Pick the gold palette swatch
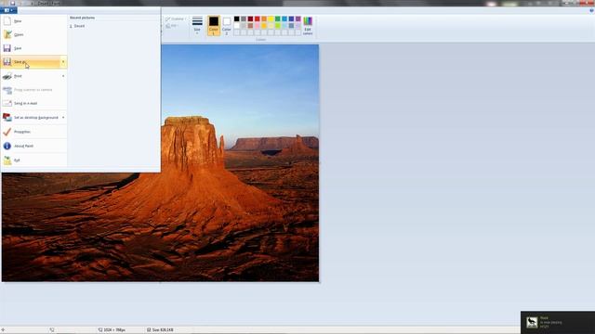The height and width of the screenshot is (334, 595). 264,26
